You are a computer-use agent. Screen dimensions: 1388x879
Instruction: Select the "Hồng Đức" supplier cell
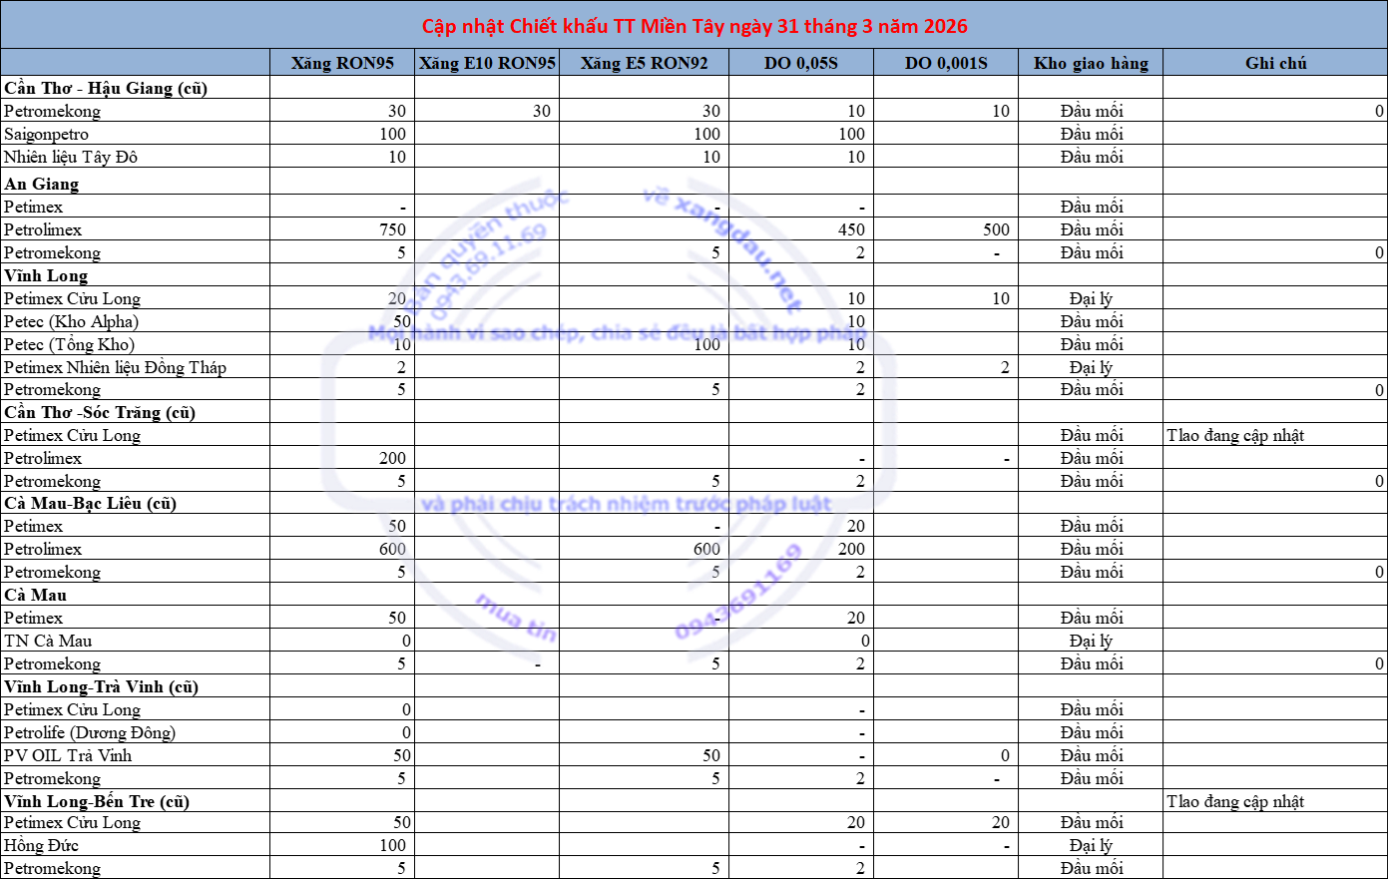[41, 845]
